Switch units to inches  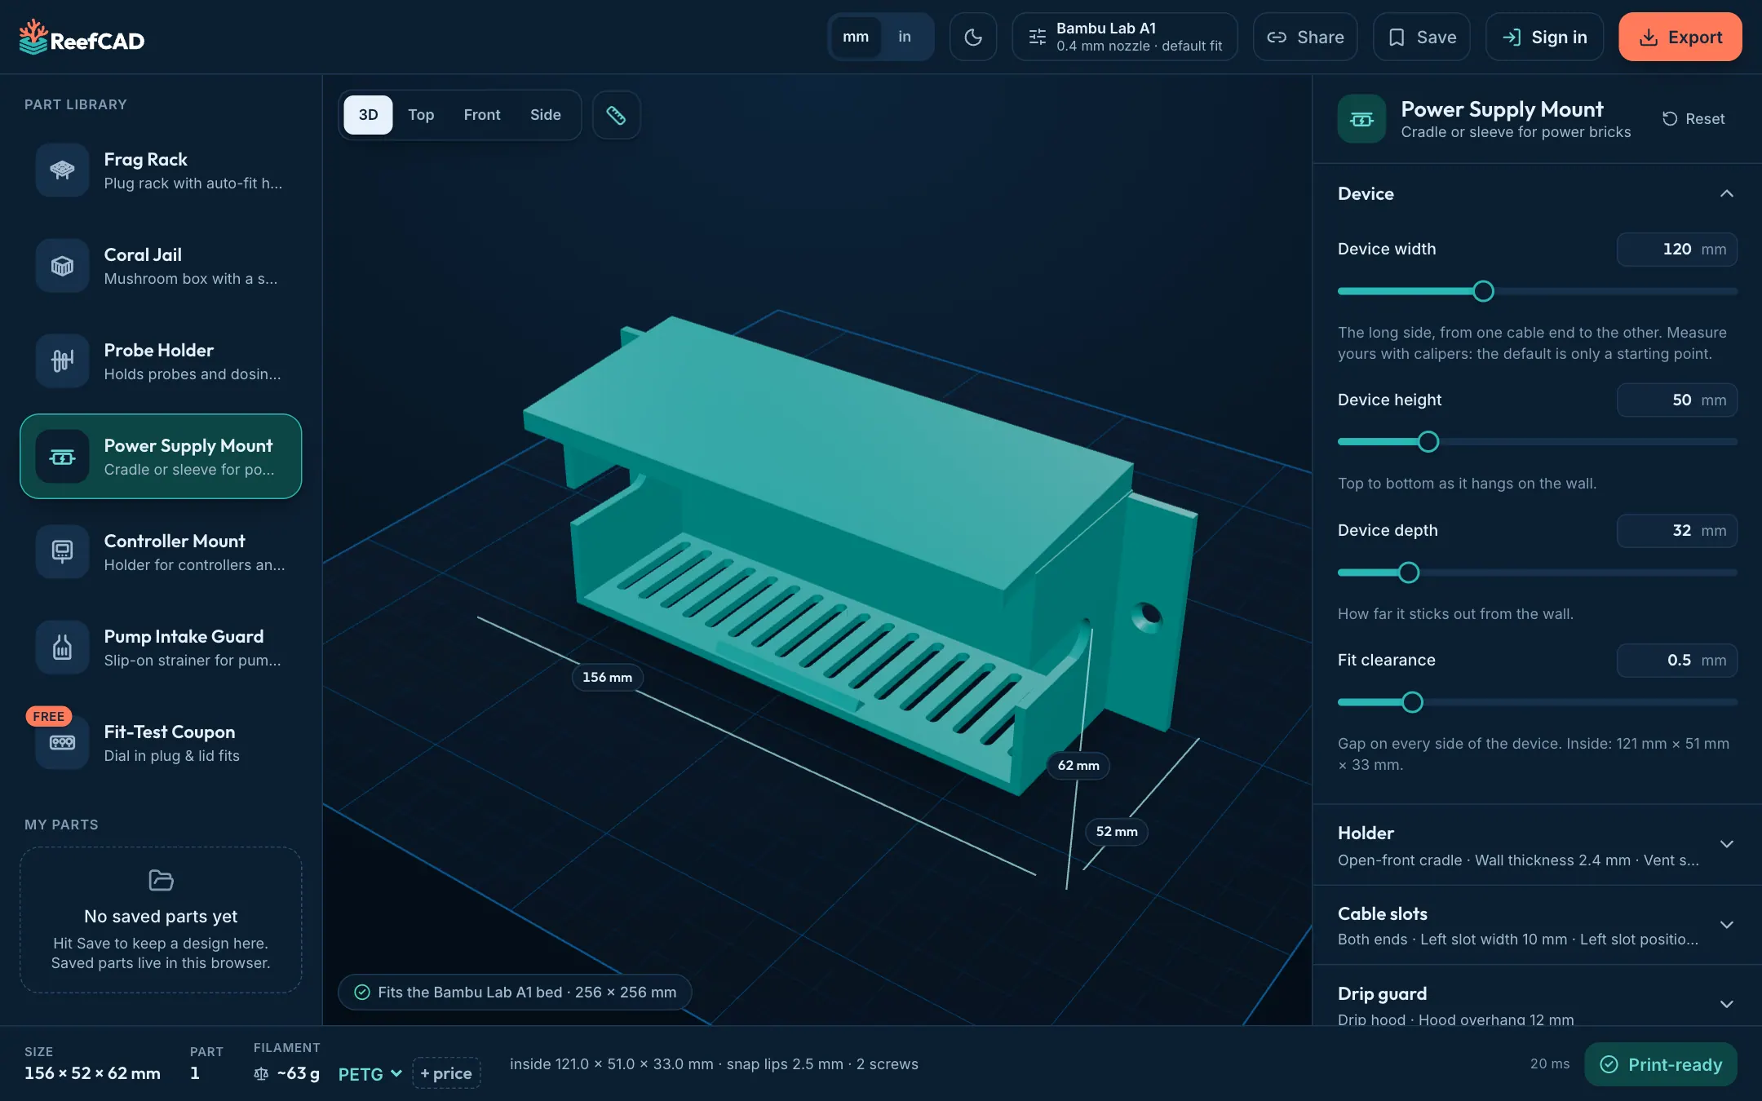pyautogui.click(x=905, y=37)
